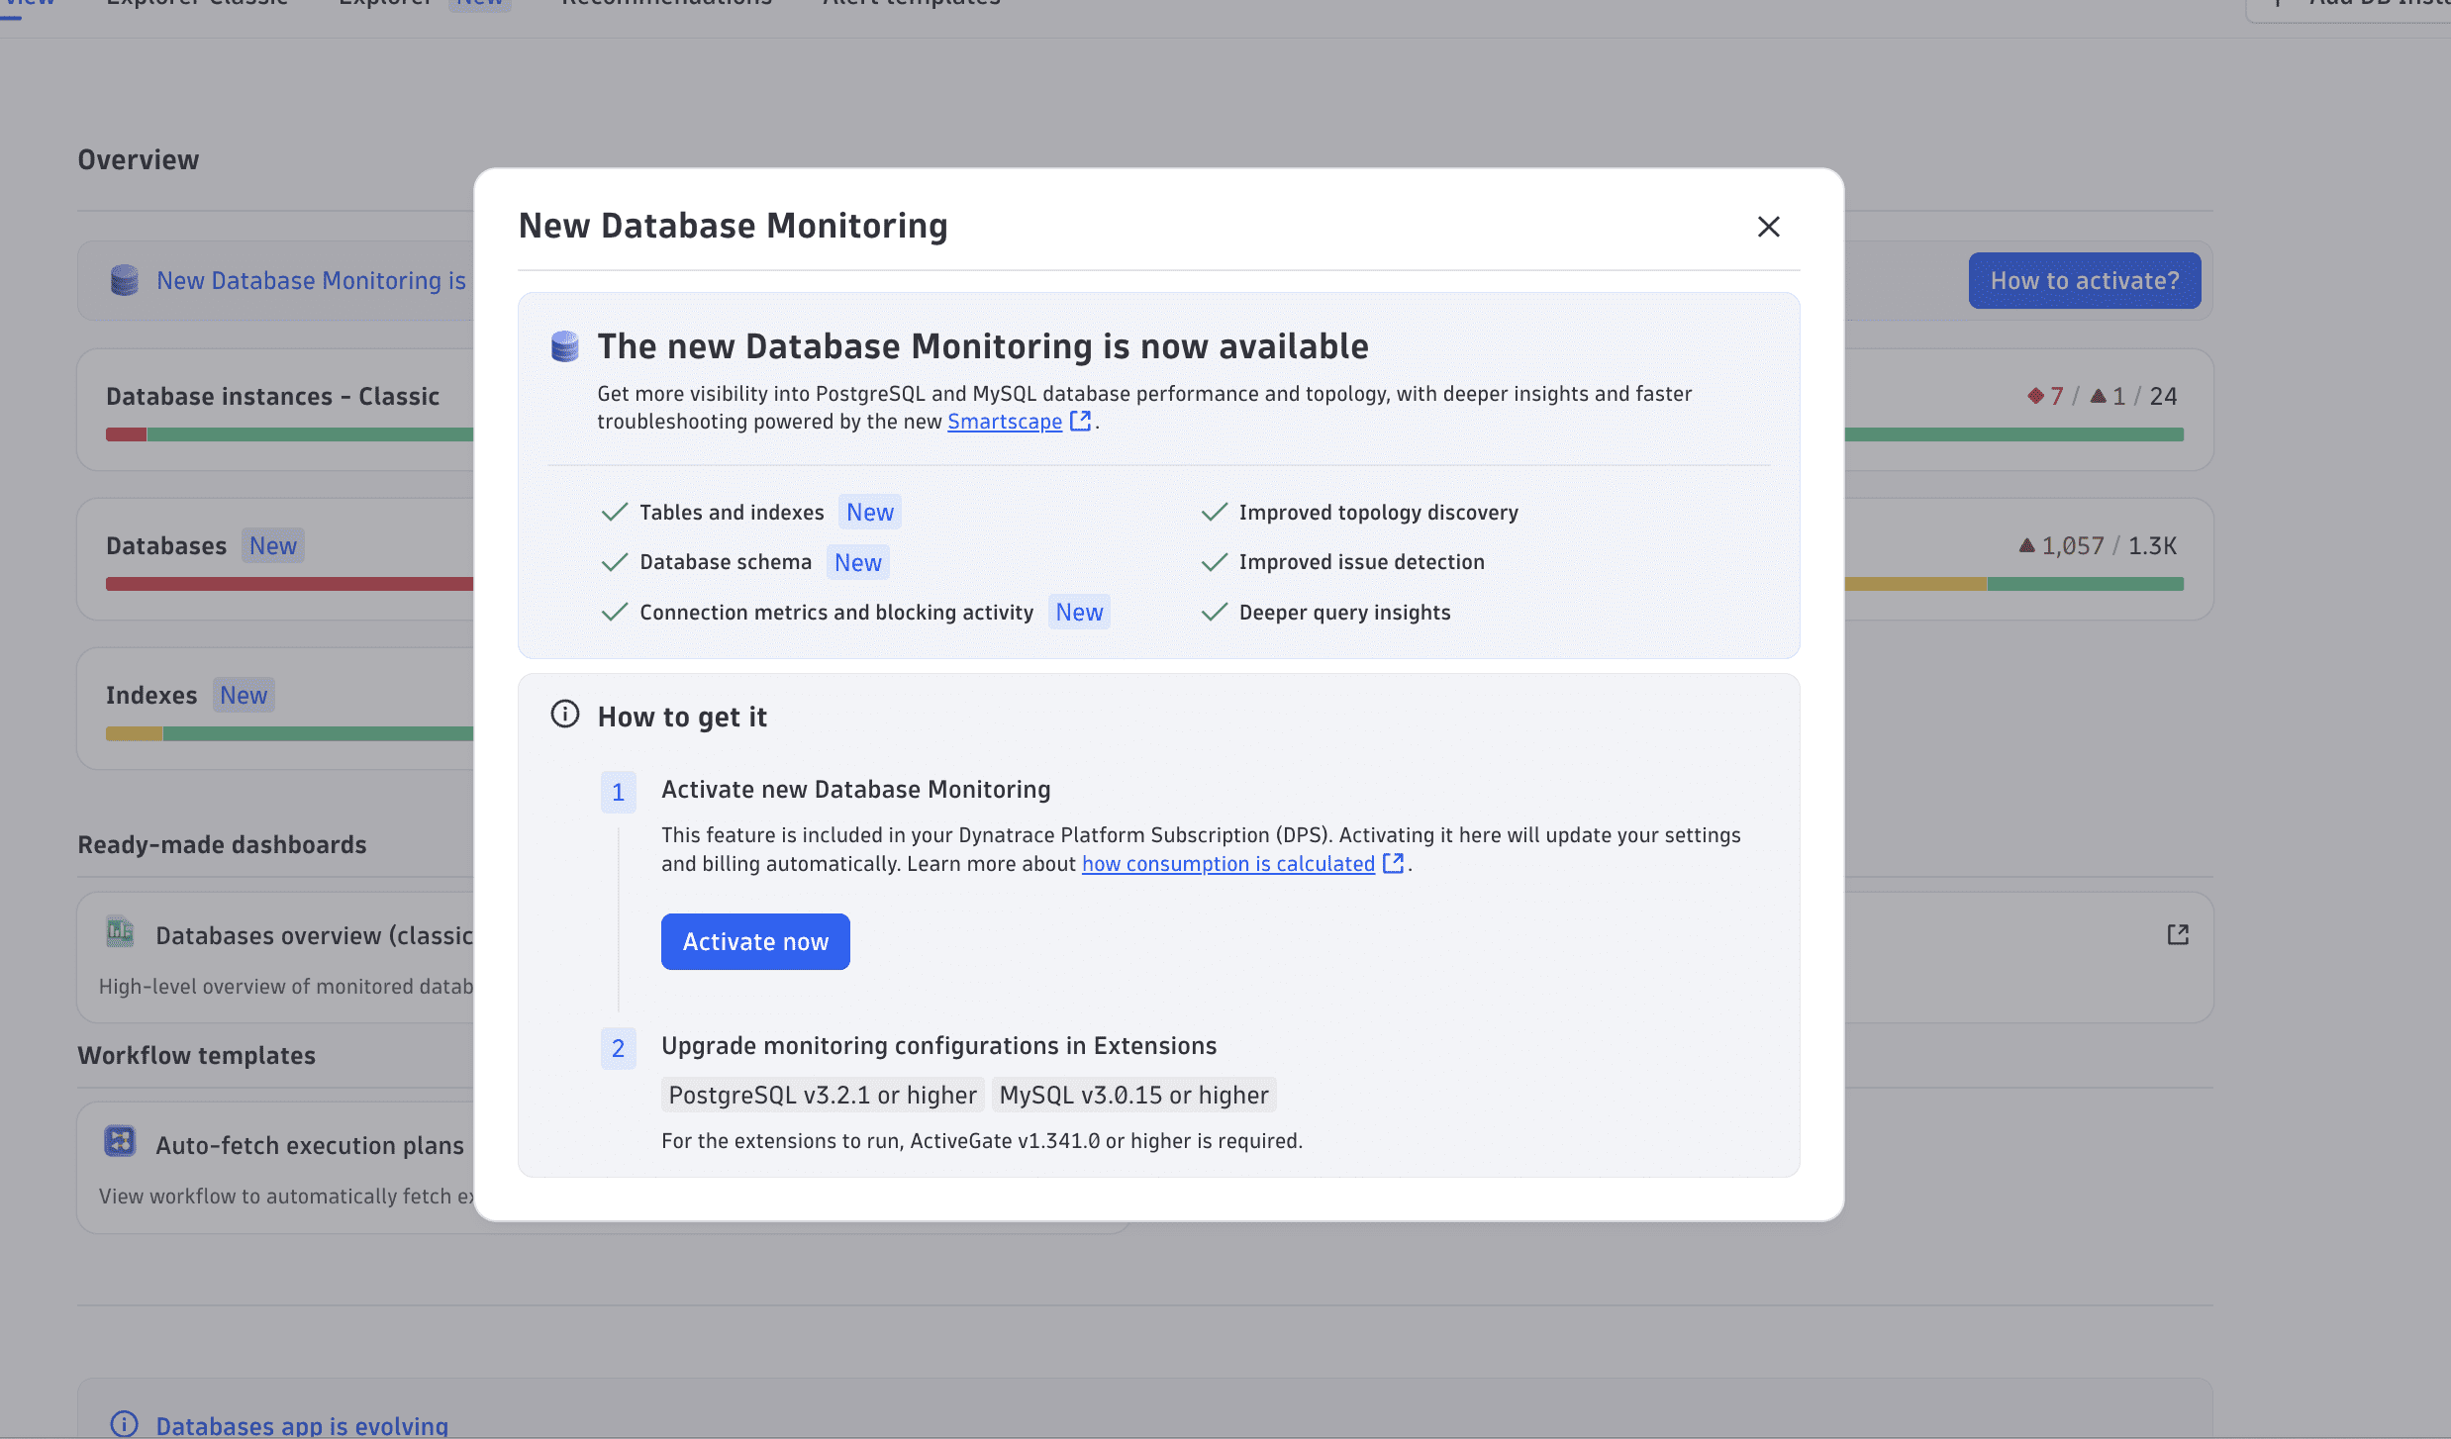
Task: Click Auto-fetch execution plans workflow icon
Action: click(x=120, y=1141)
